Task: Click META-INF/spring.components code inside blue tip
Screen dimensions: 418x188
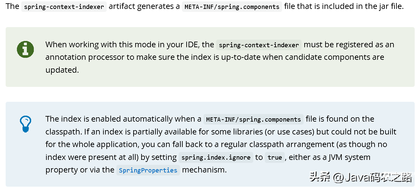Action: click(x=254, y=119)
